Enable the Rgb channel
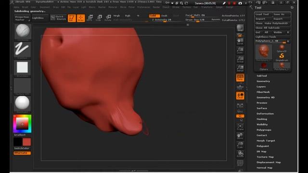Image resolution: width=308 pixels, height=173 pixels. 128,16
